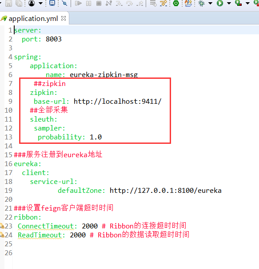259x269 pixels.
Task: Toggle the Use Step Filters icon
Action: [x=163, y=3]
